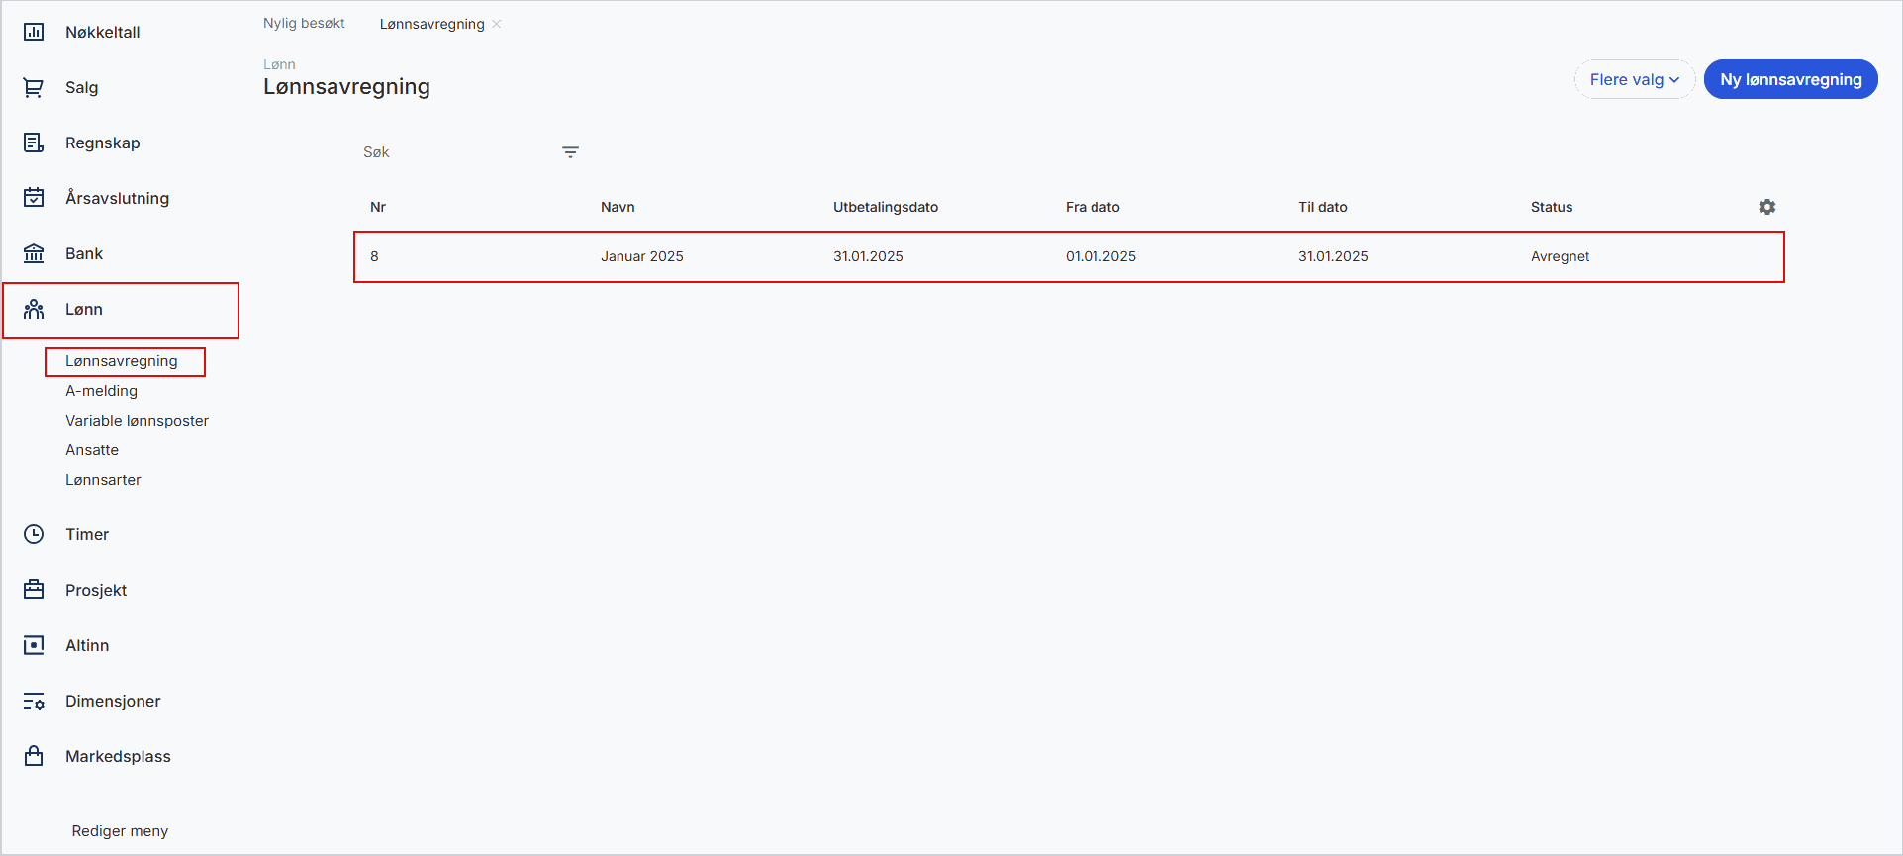Click the Markedsplass bag icon
The width and height of the screenshot is (1903, 856).
click(x=34, y=756)
